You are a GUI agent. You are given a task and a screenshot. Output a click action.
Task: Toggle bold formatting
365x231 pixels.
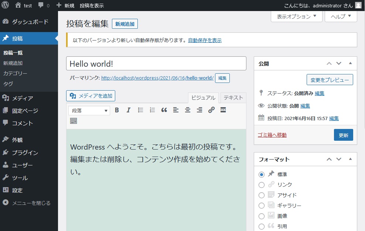point(117,110)
